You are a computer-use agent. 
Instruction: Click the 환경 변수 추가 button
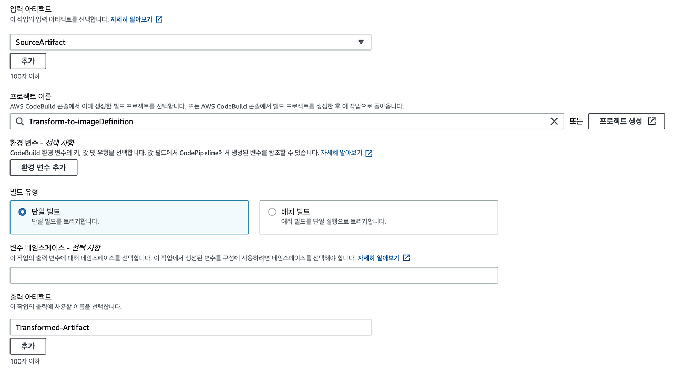click(43, 167)
